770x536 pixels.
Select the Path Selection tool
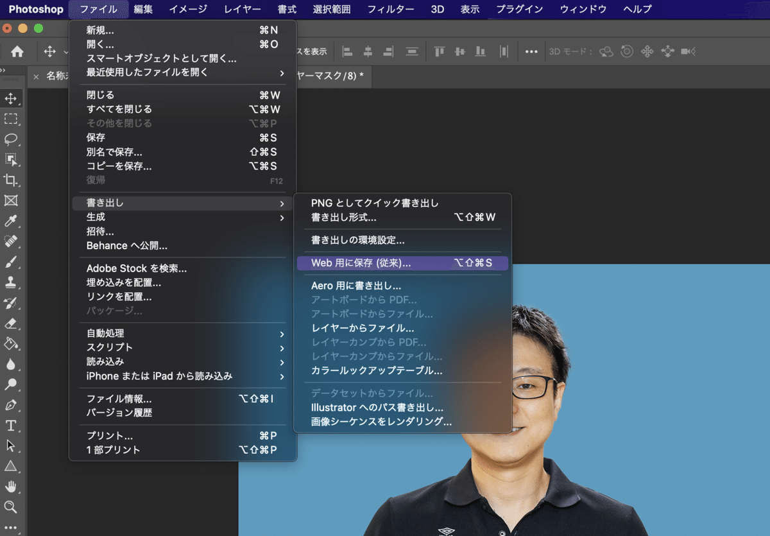click(11, 445)
